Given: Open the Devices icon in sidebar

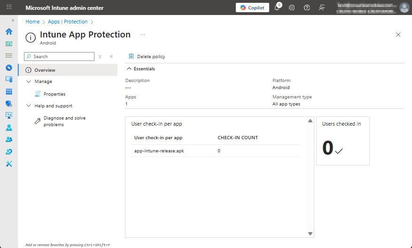Looking at the screenshot, I should pyautogui.click(x=9, y=79).
